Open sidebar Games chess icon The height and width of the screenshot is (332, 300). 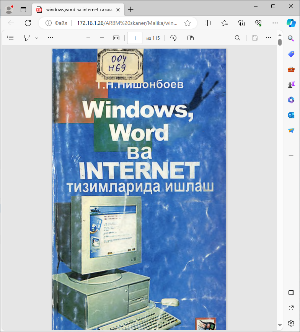pyautogui.click(x=291, y=85)
